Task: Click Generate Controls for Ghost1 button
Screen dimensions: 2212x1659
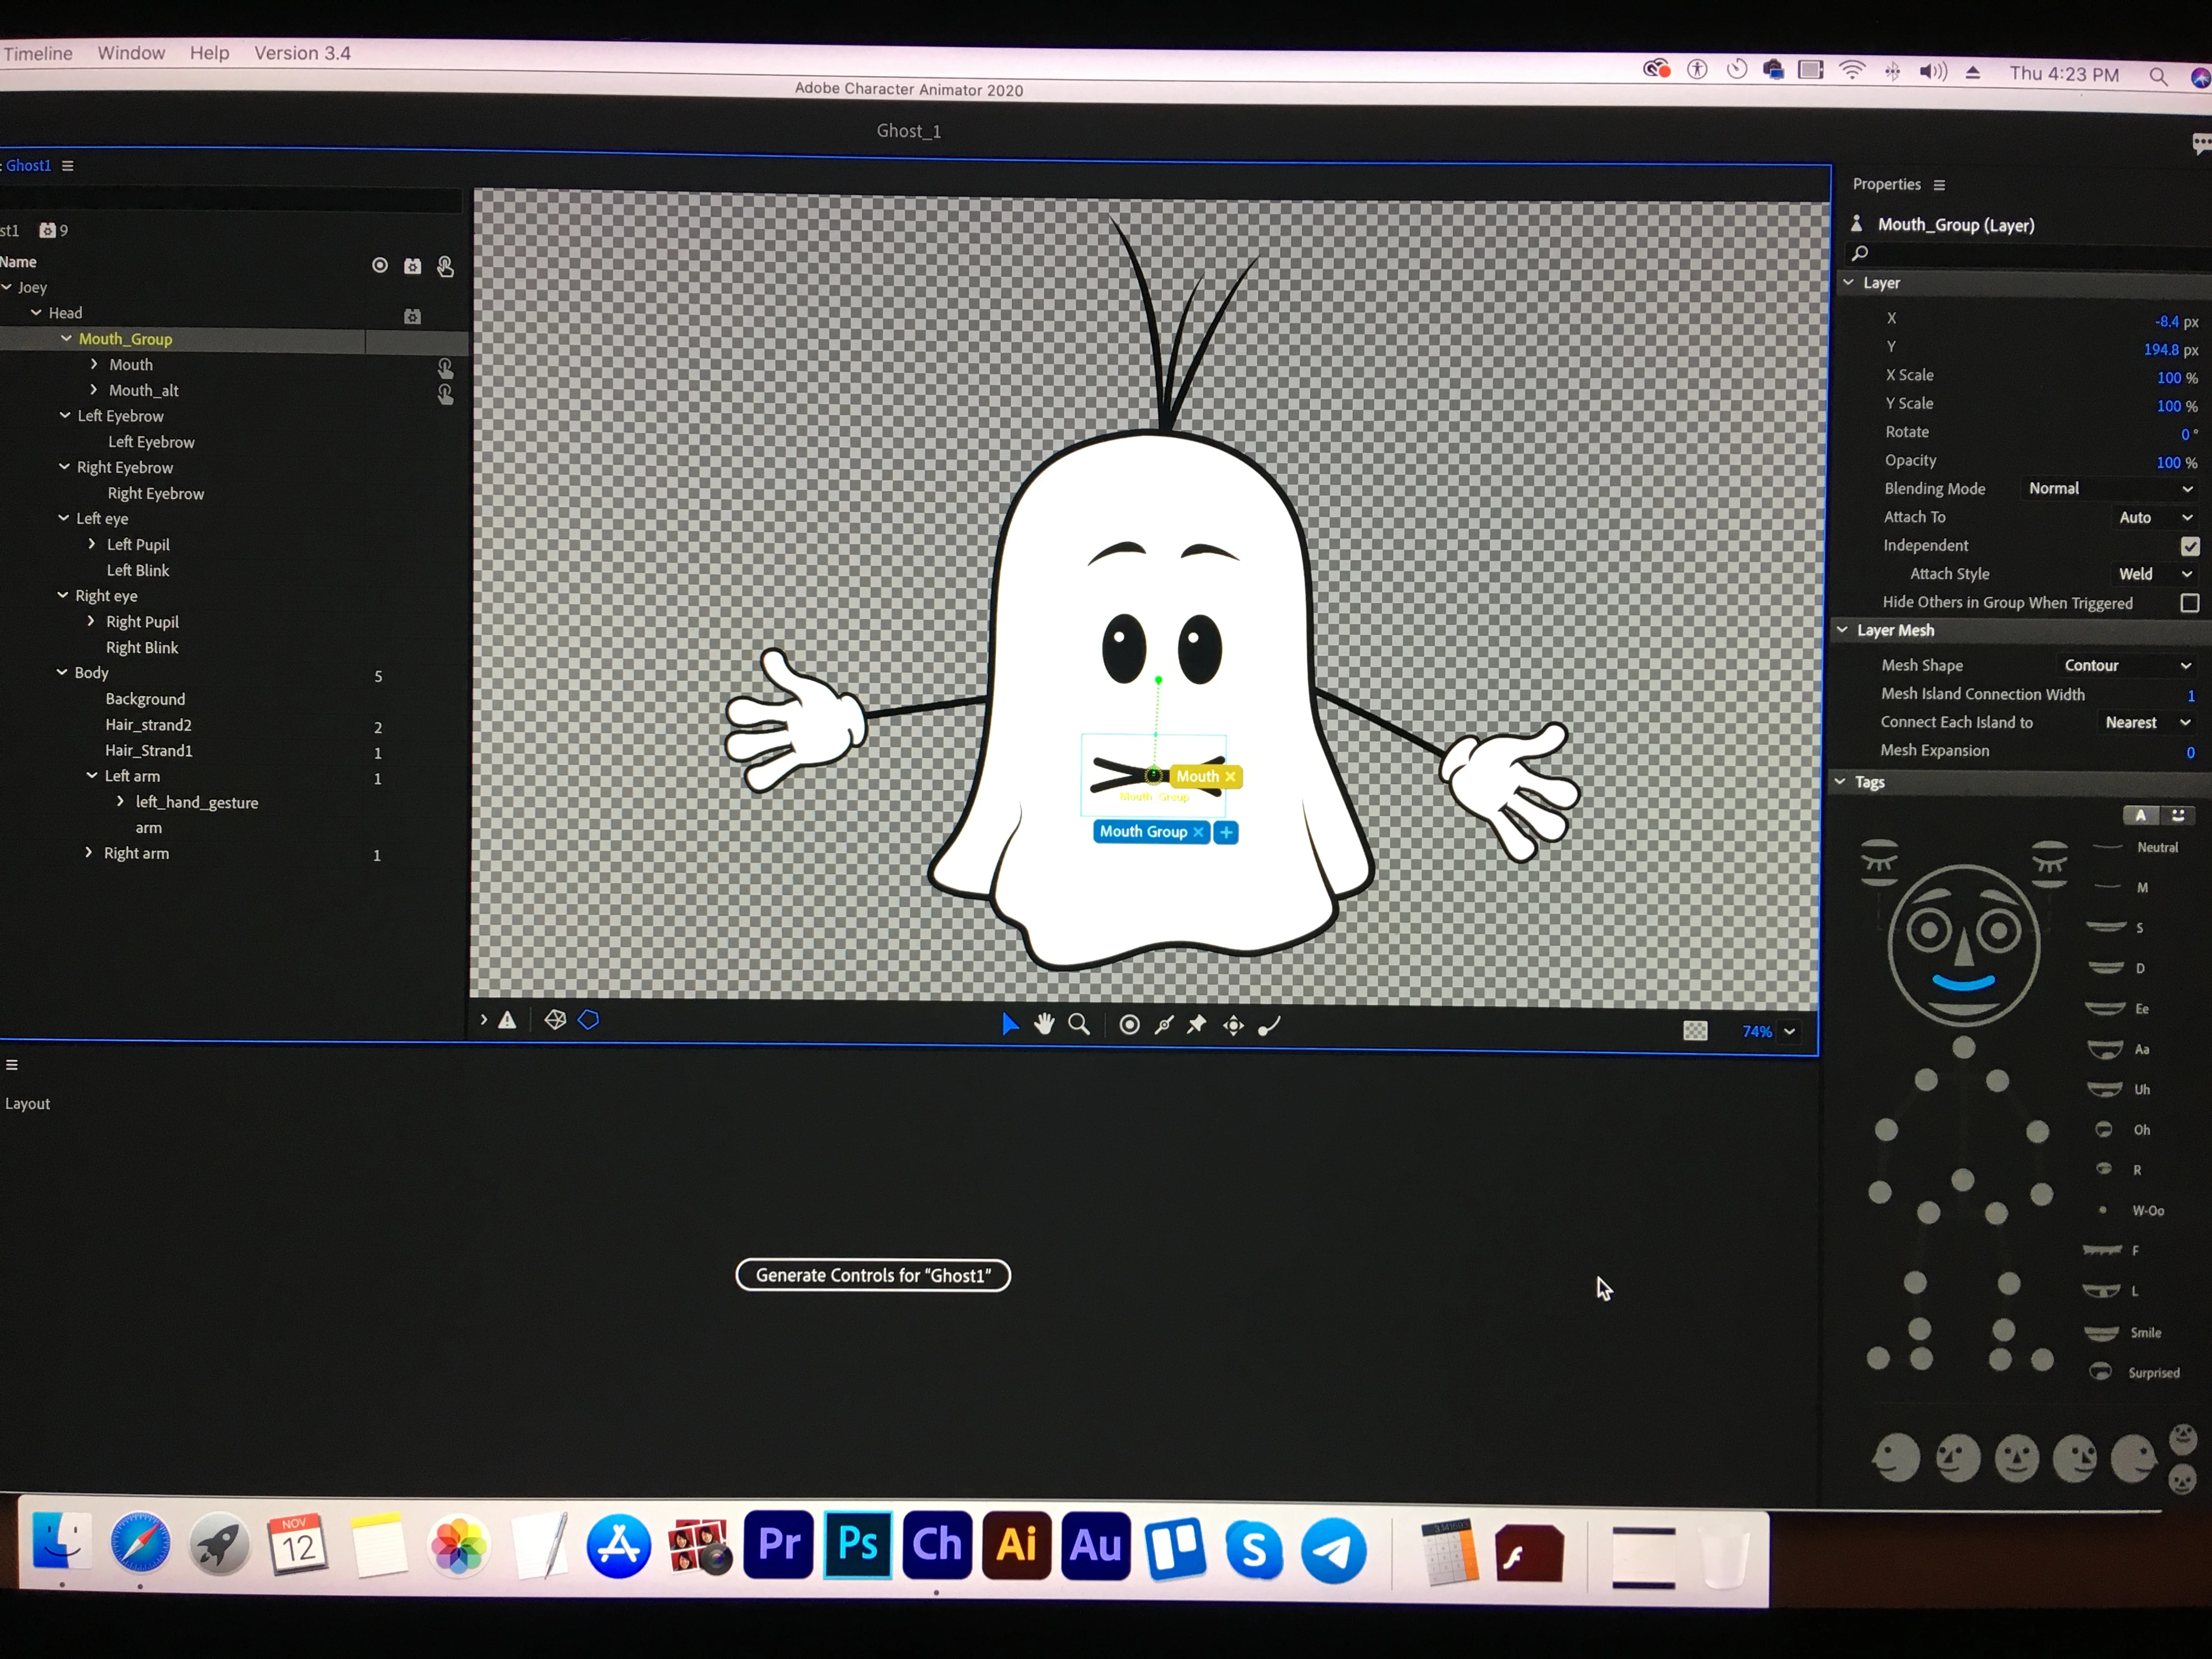Action: (x=873, y=1275)
